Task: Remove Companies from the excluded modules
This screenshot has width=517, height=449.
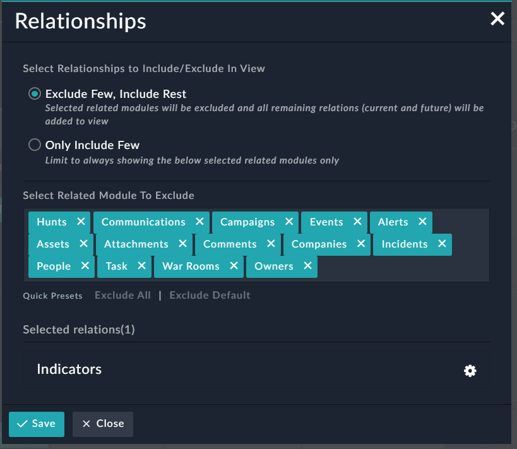Action: coord(360,244)
